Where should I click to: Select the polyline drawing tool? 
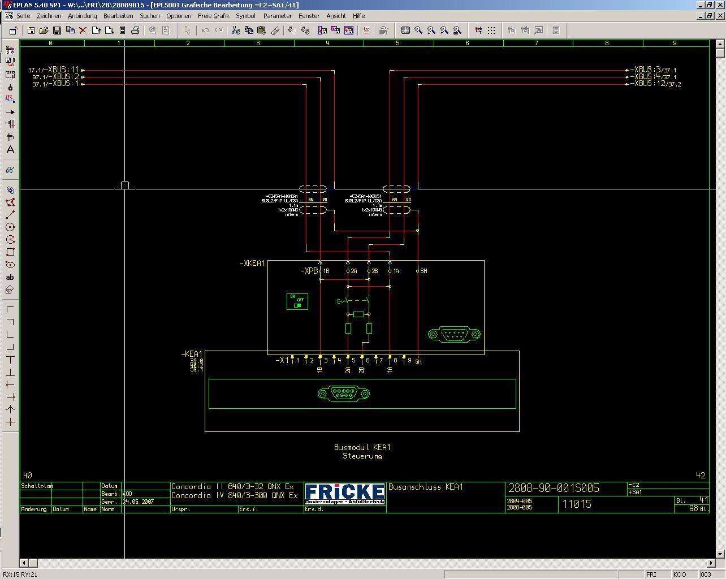10,202
